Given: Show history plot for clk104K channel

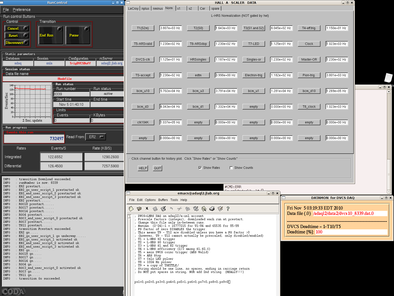Looking at the screenshot, I should (x=143, y=122).
